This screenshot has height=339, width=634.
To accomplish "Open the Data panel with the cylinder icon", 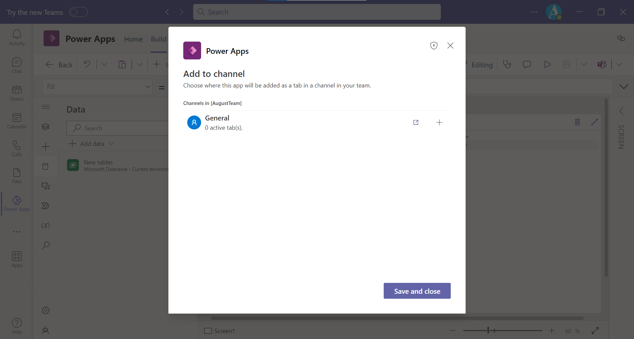I will tap(46, 166).
